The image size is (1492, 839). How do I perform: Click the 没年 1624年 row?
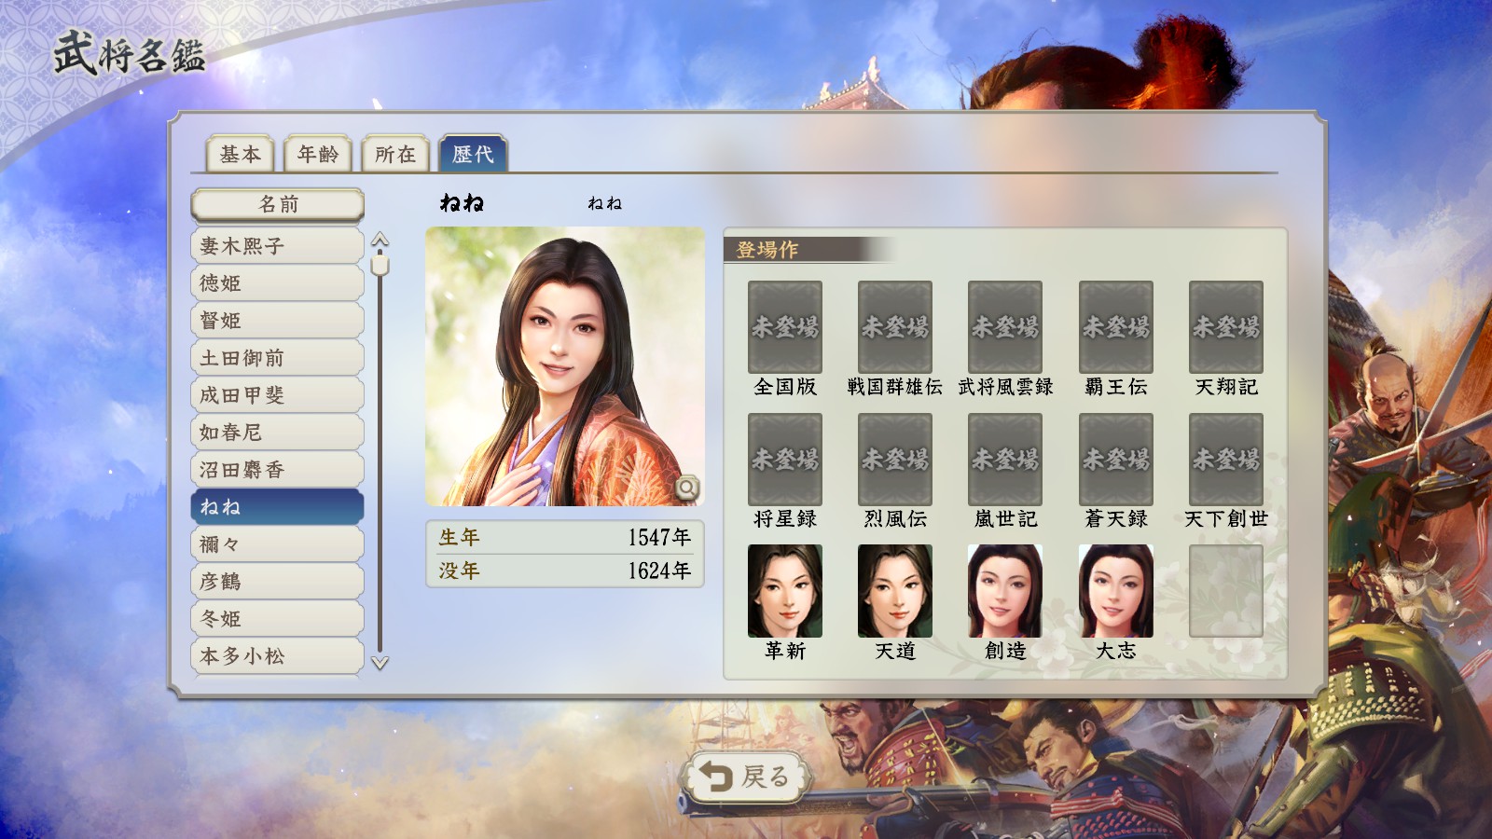[565, 571]
